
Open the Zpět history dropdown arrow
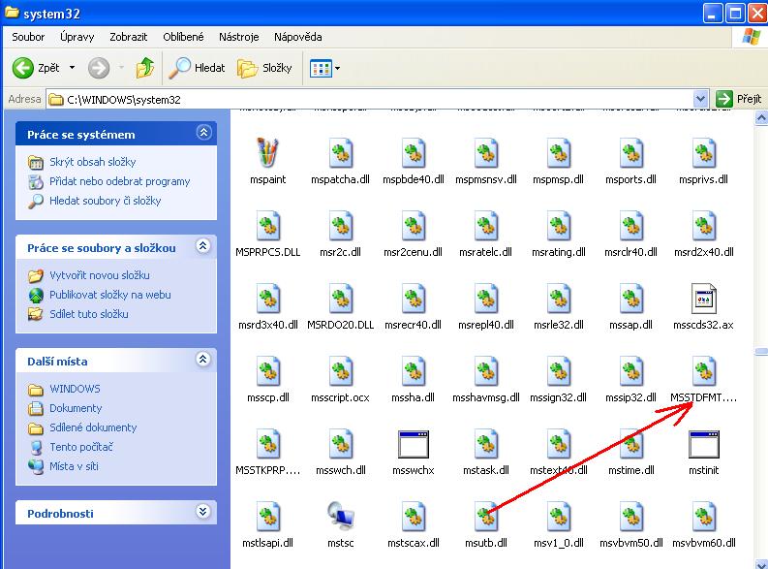pos(72,68)
